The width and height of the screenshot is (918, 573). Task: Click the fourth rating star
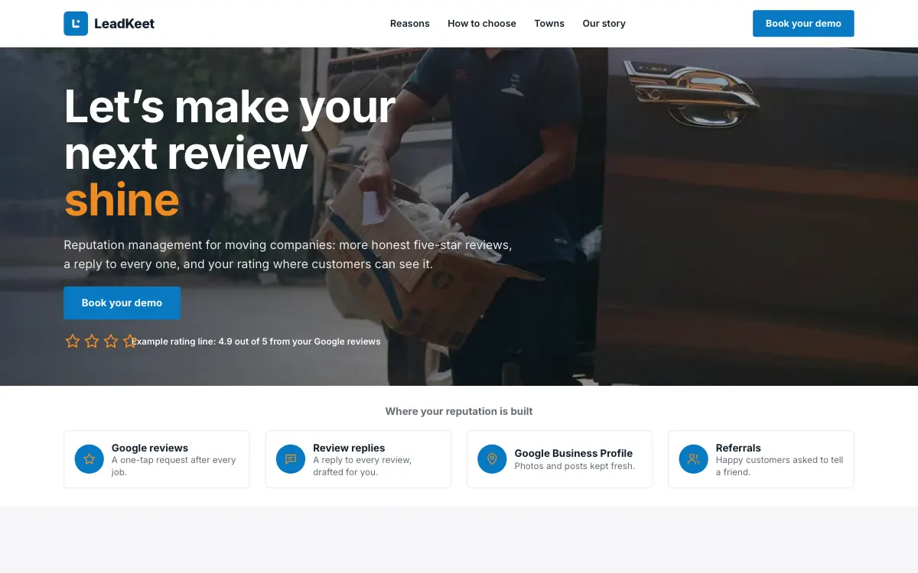tap(130, 342)
